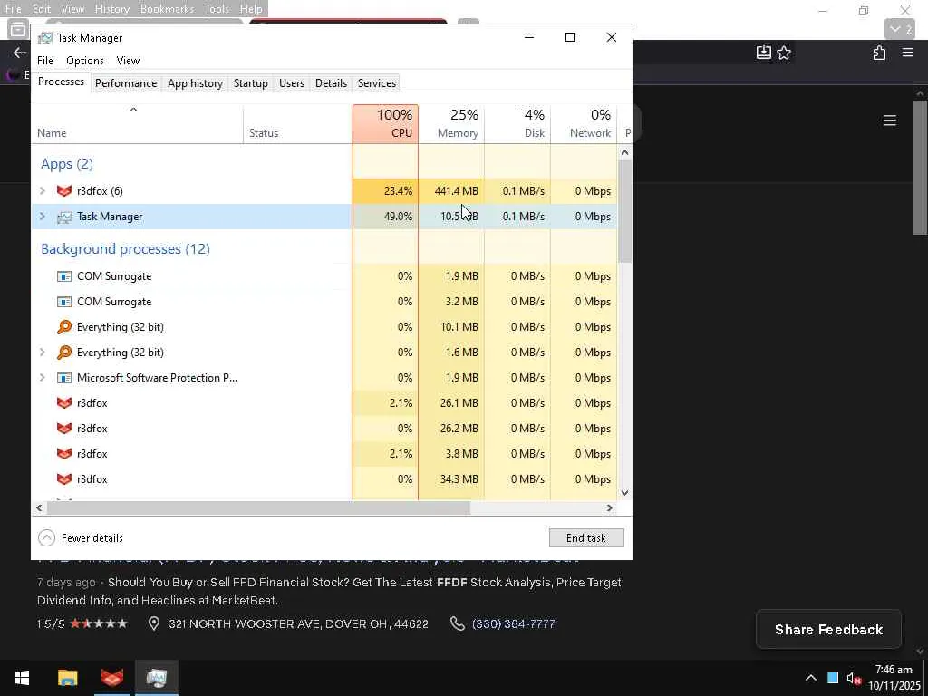The width and height of the screenshot is (928, 696).
Task: Click the phone icon beside the number
Action: click(x=457, y=623)
